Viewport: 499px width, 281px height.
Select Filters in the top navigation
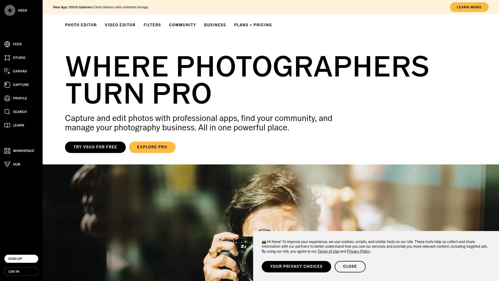point(152,25)
